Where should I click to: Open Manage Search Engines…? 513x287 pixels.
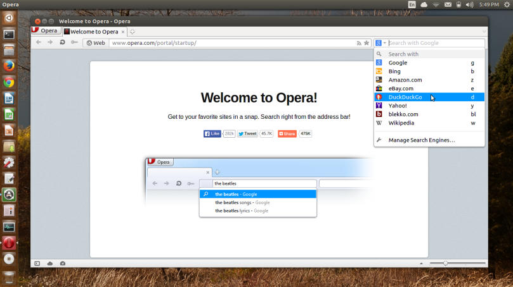(x=429, y=140)
